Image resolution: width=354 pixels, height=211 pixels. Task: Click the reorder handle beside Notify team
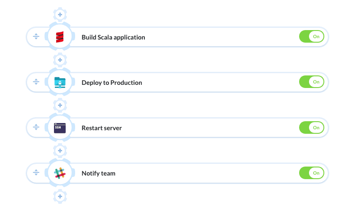[36, 173]
